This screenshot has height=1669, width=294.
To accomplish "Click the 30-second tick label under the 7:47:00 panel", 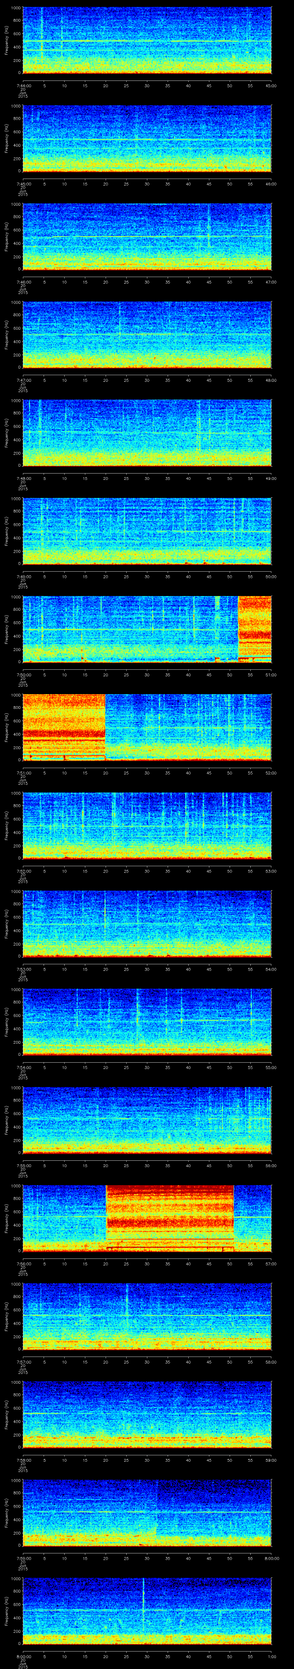I will click(147, 380).
